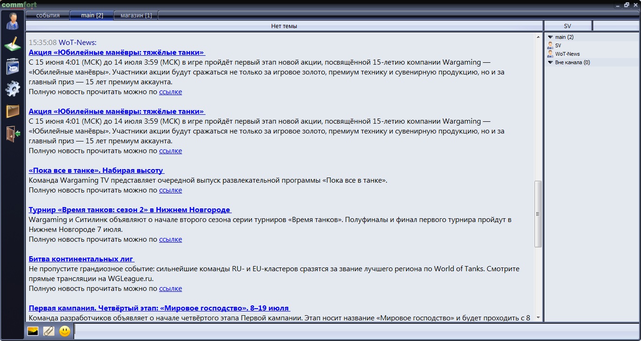The height and width of the screenshot is (341, 641).
Task: Switch to the магазин [1] tab
Action: [x=136, y=15]
